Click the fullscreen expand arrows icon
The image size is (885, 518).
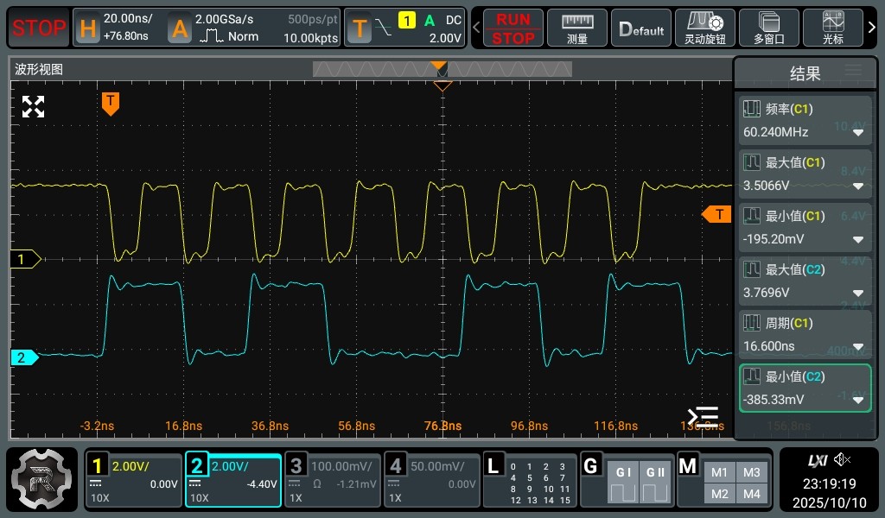pyautogui.click(x=33, y=107)
